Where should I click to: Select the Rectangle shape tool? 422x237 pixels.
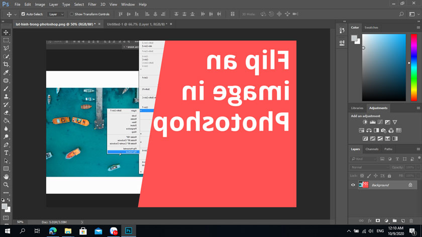(x=6, y=169)
